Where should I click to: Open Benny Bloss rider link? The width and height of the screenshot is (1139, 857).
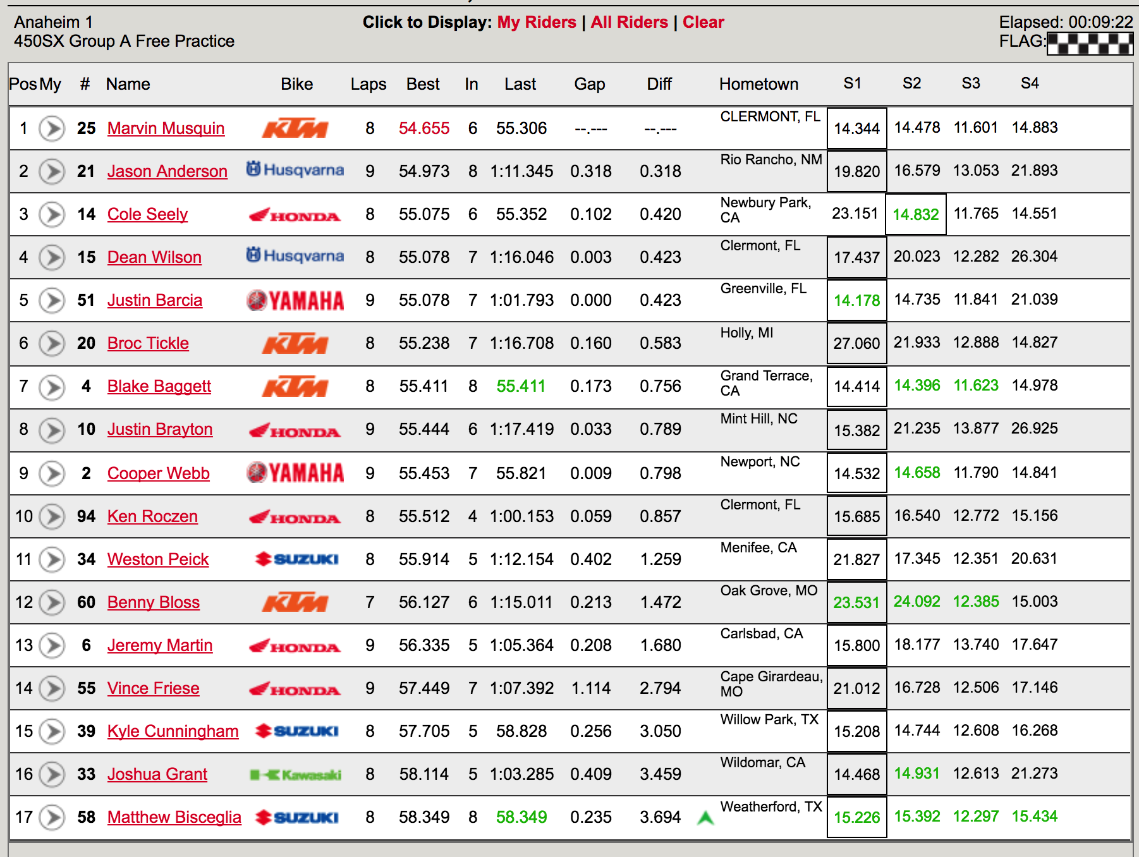[154, 602]
